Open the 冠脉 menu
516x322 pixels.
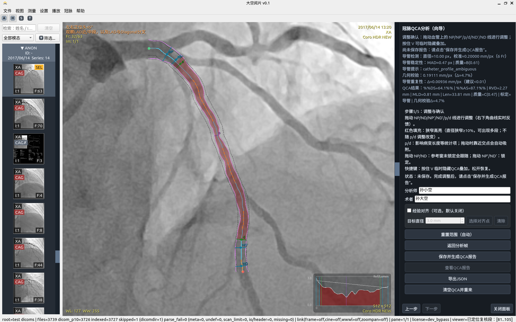coord(68,11)
